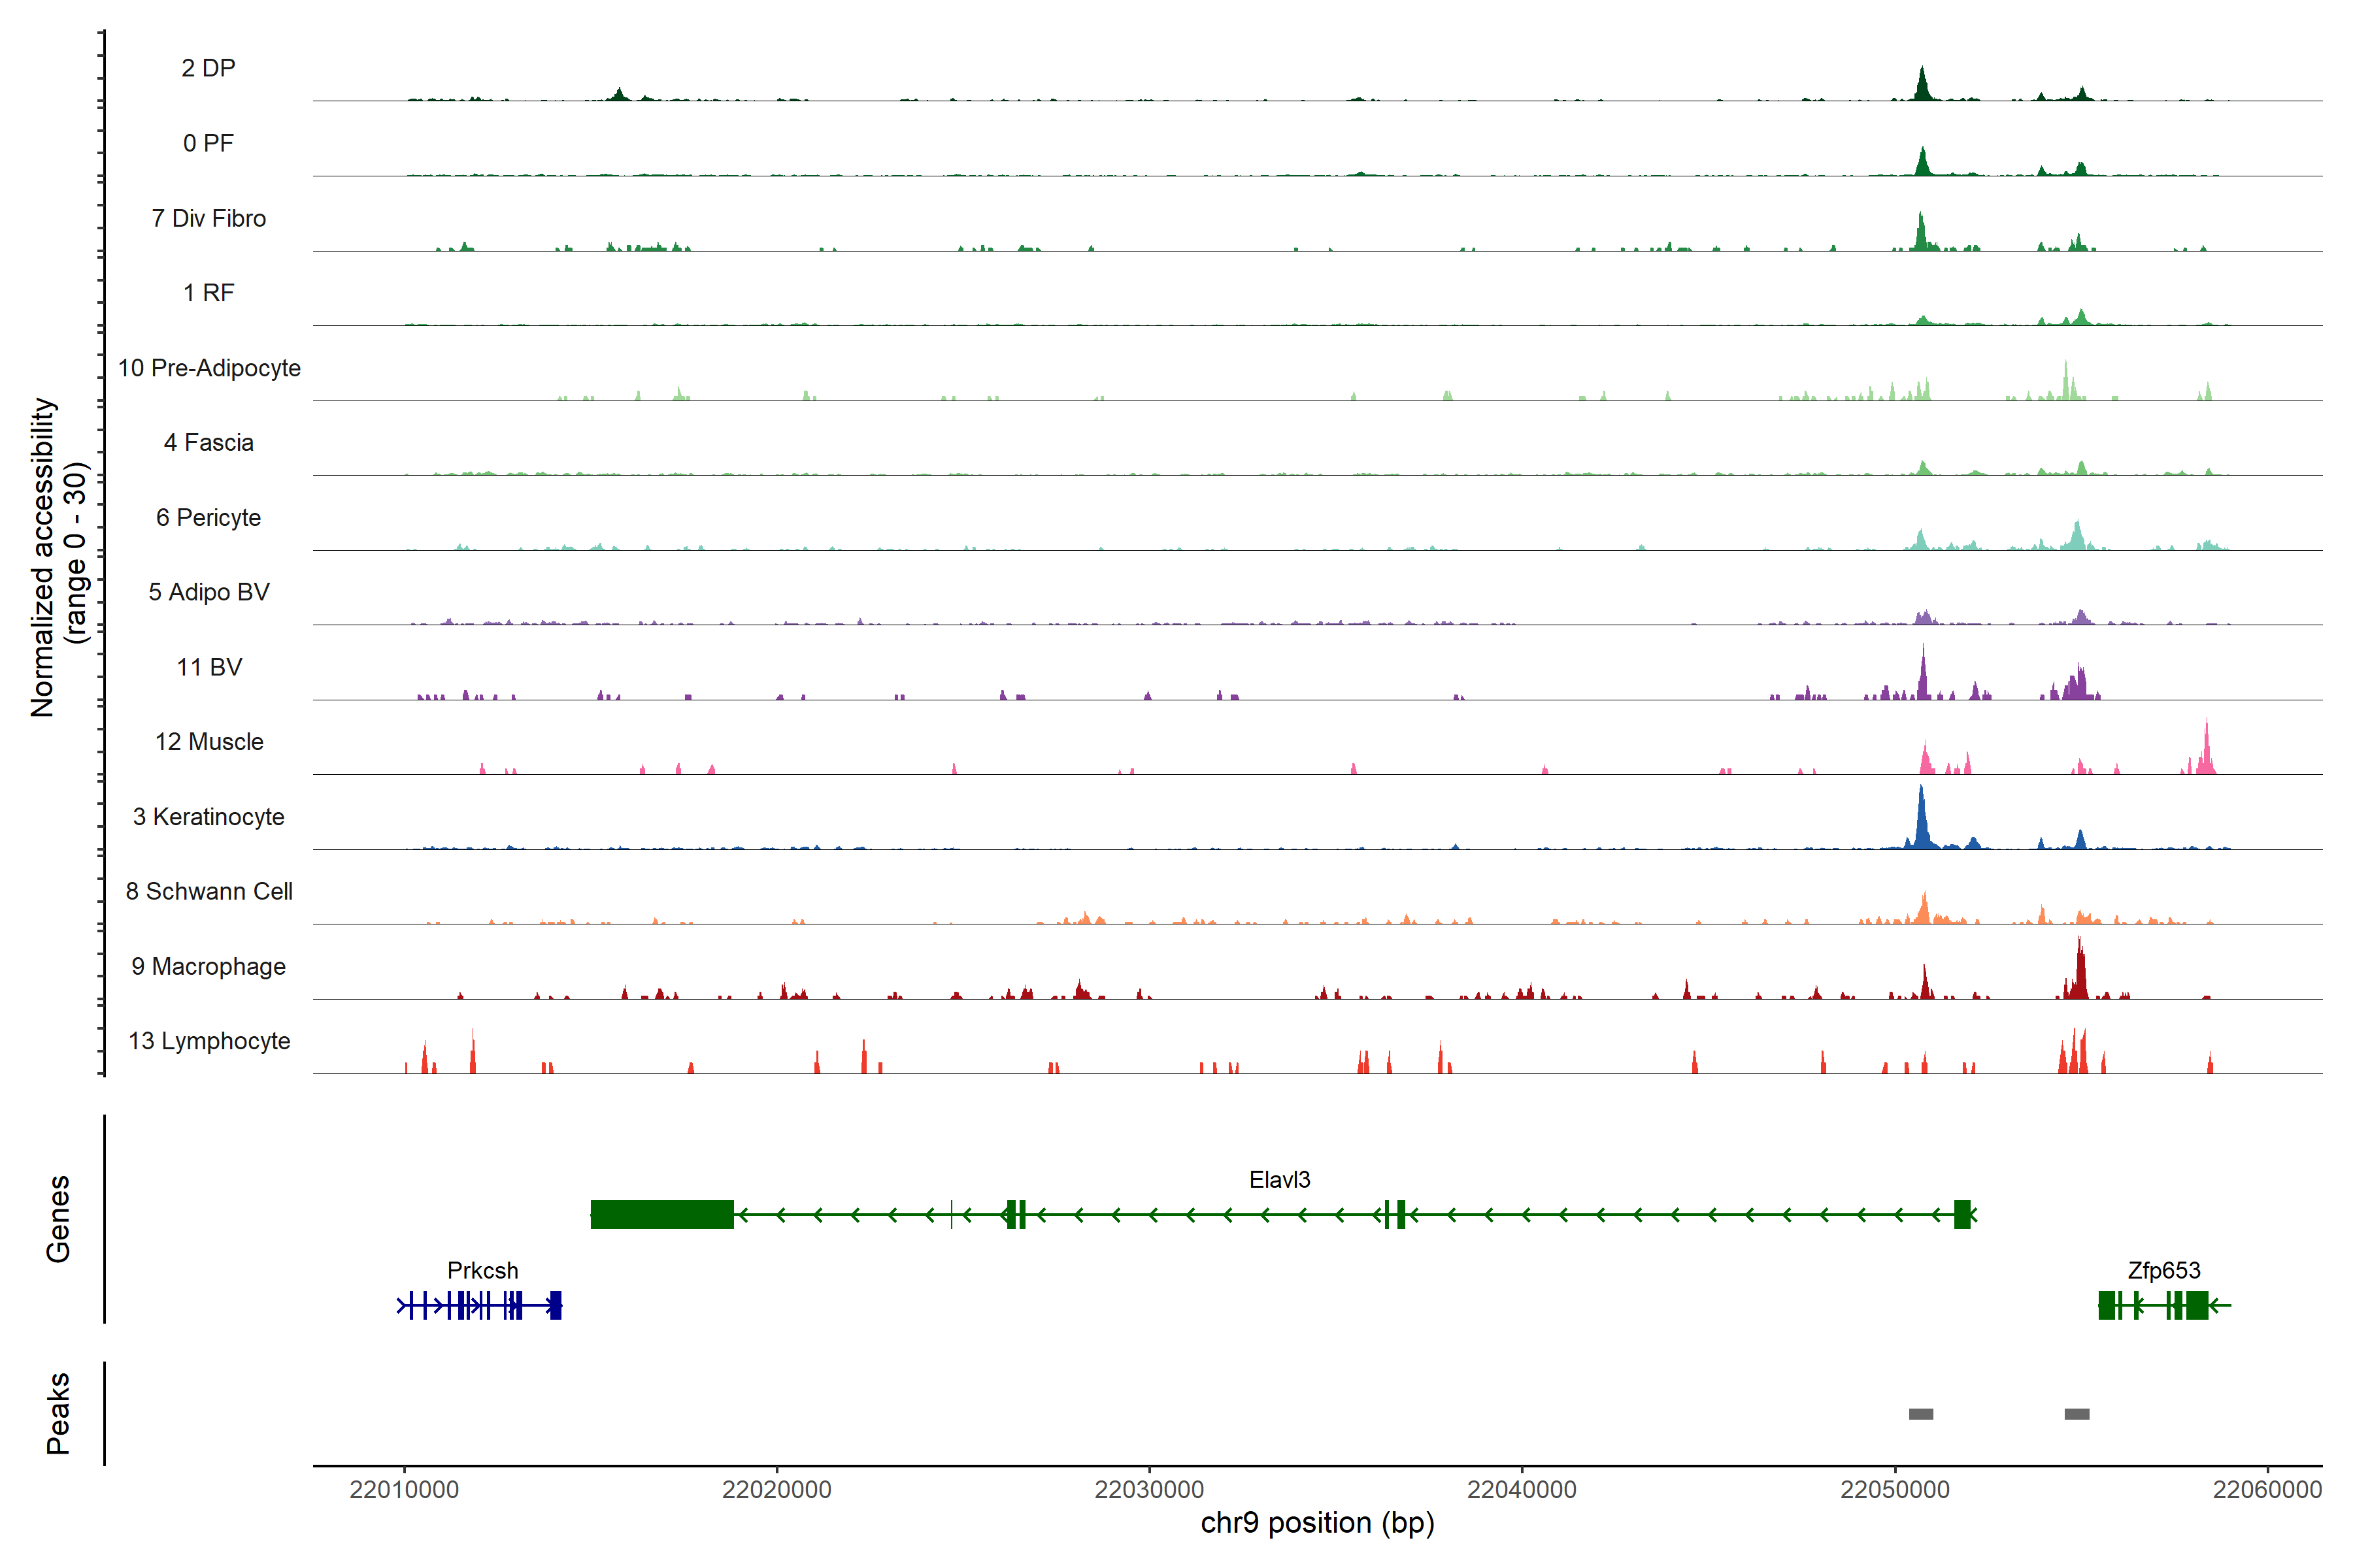
Task: Click the 22030000 x-axis tick label
Action: pyautogui.click(x=1148, y=1489)
